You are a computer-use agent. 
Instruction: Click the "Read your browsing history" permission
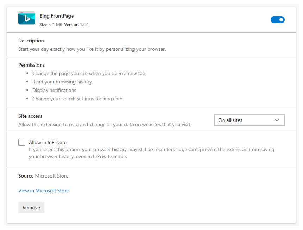62,82
